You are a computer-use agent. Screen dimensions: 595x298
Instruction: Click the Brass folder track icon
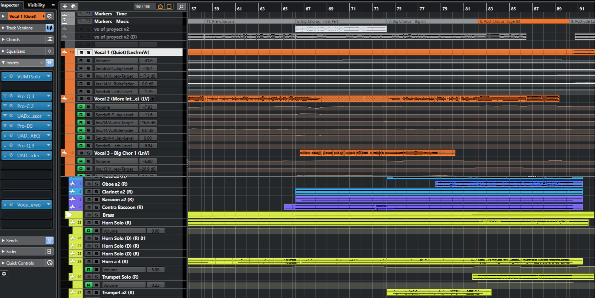click(69, 215)
